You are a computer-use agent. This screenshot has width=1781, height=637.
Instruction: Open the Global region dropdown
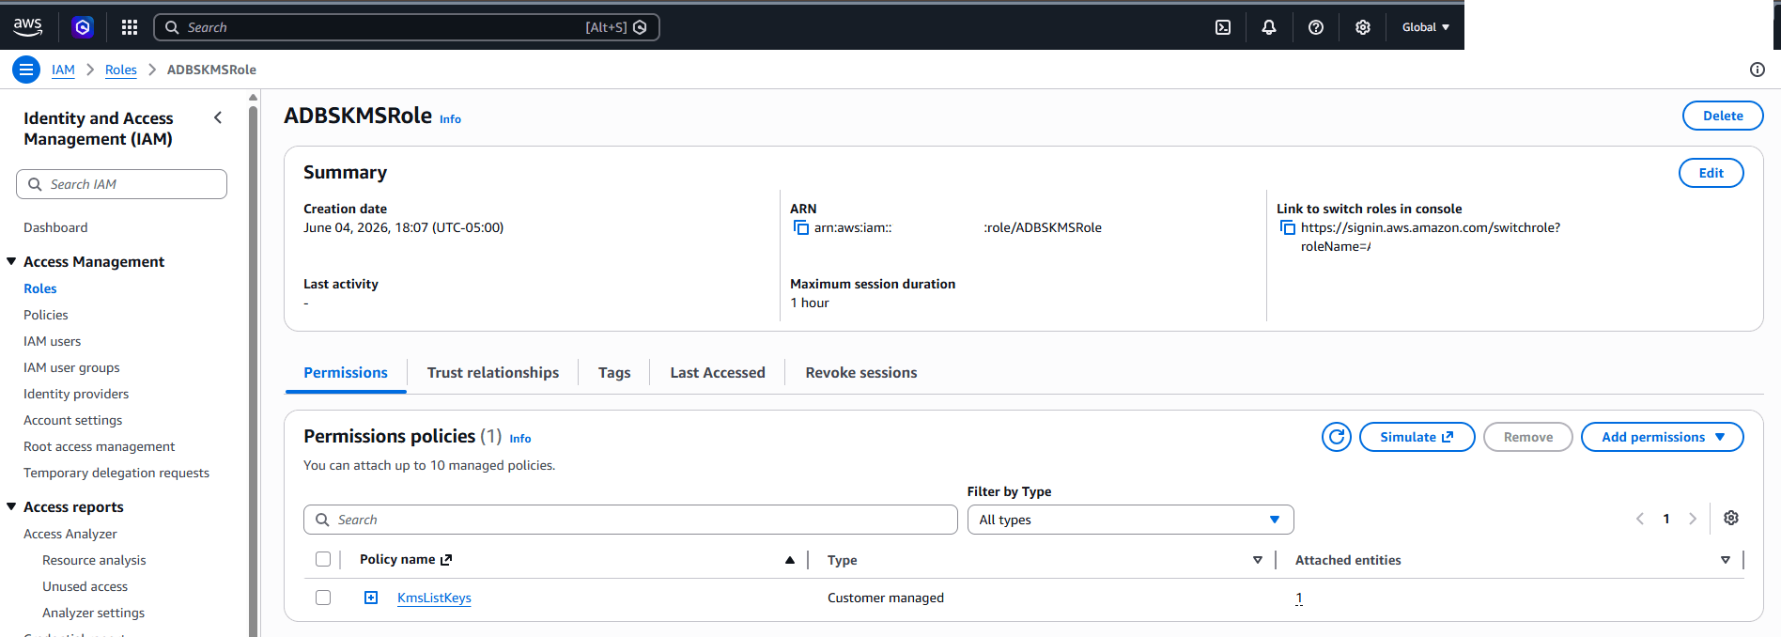[1426, 27]
